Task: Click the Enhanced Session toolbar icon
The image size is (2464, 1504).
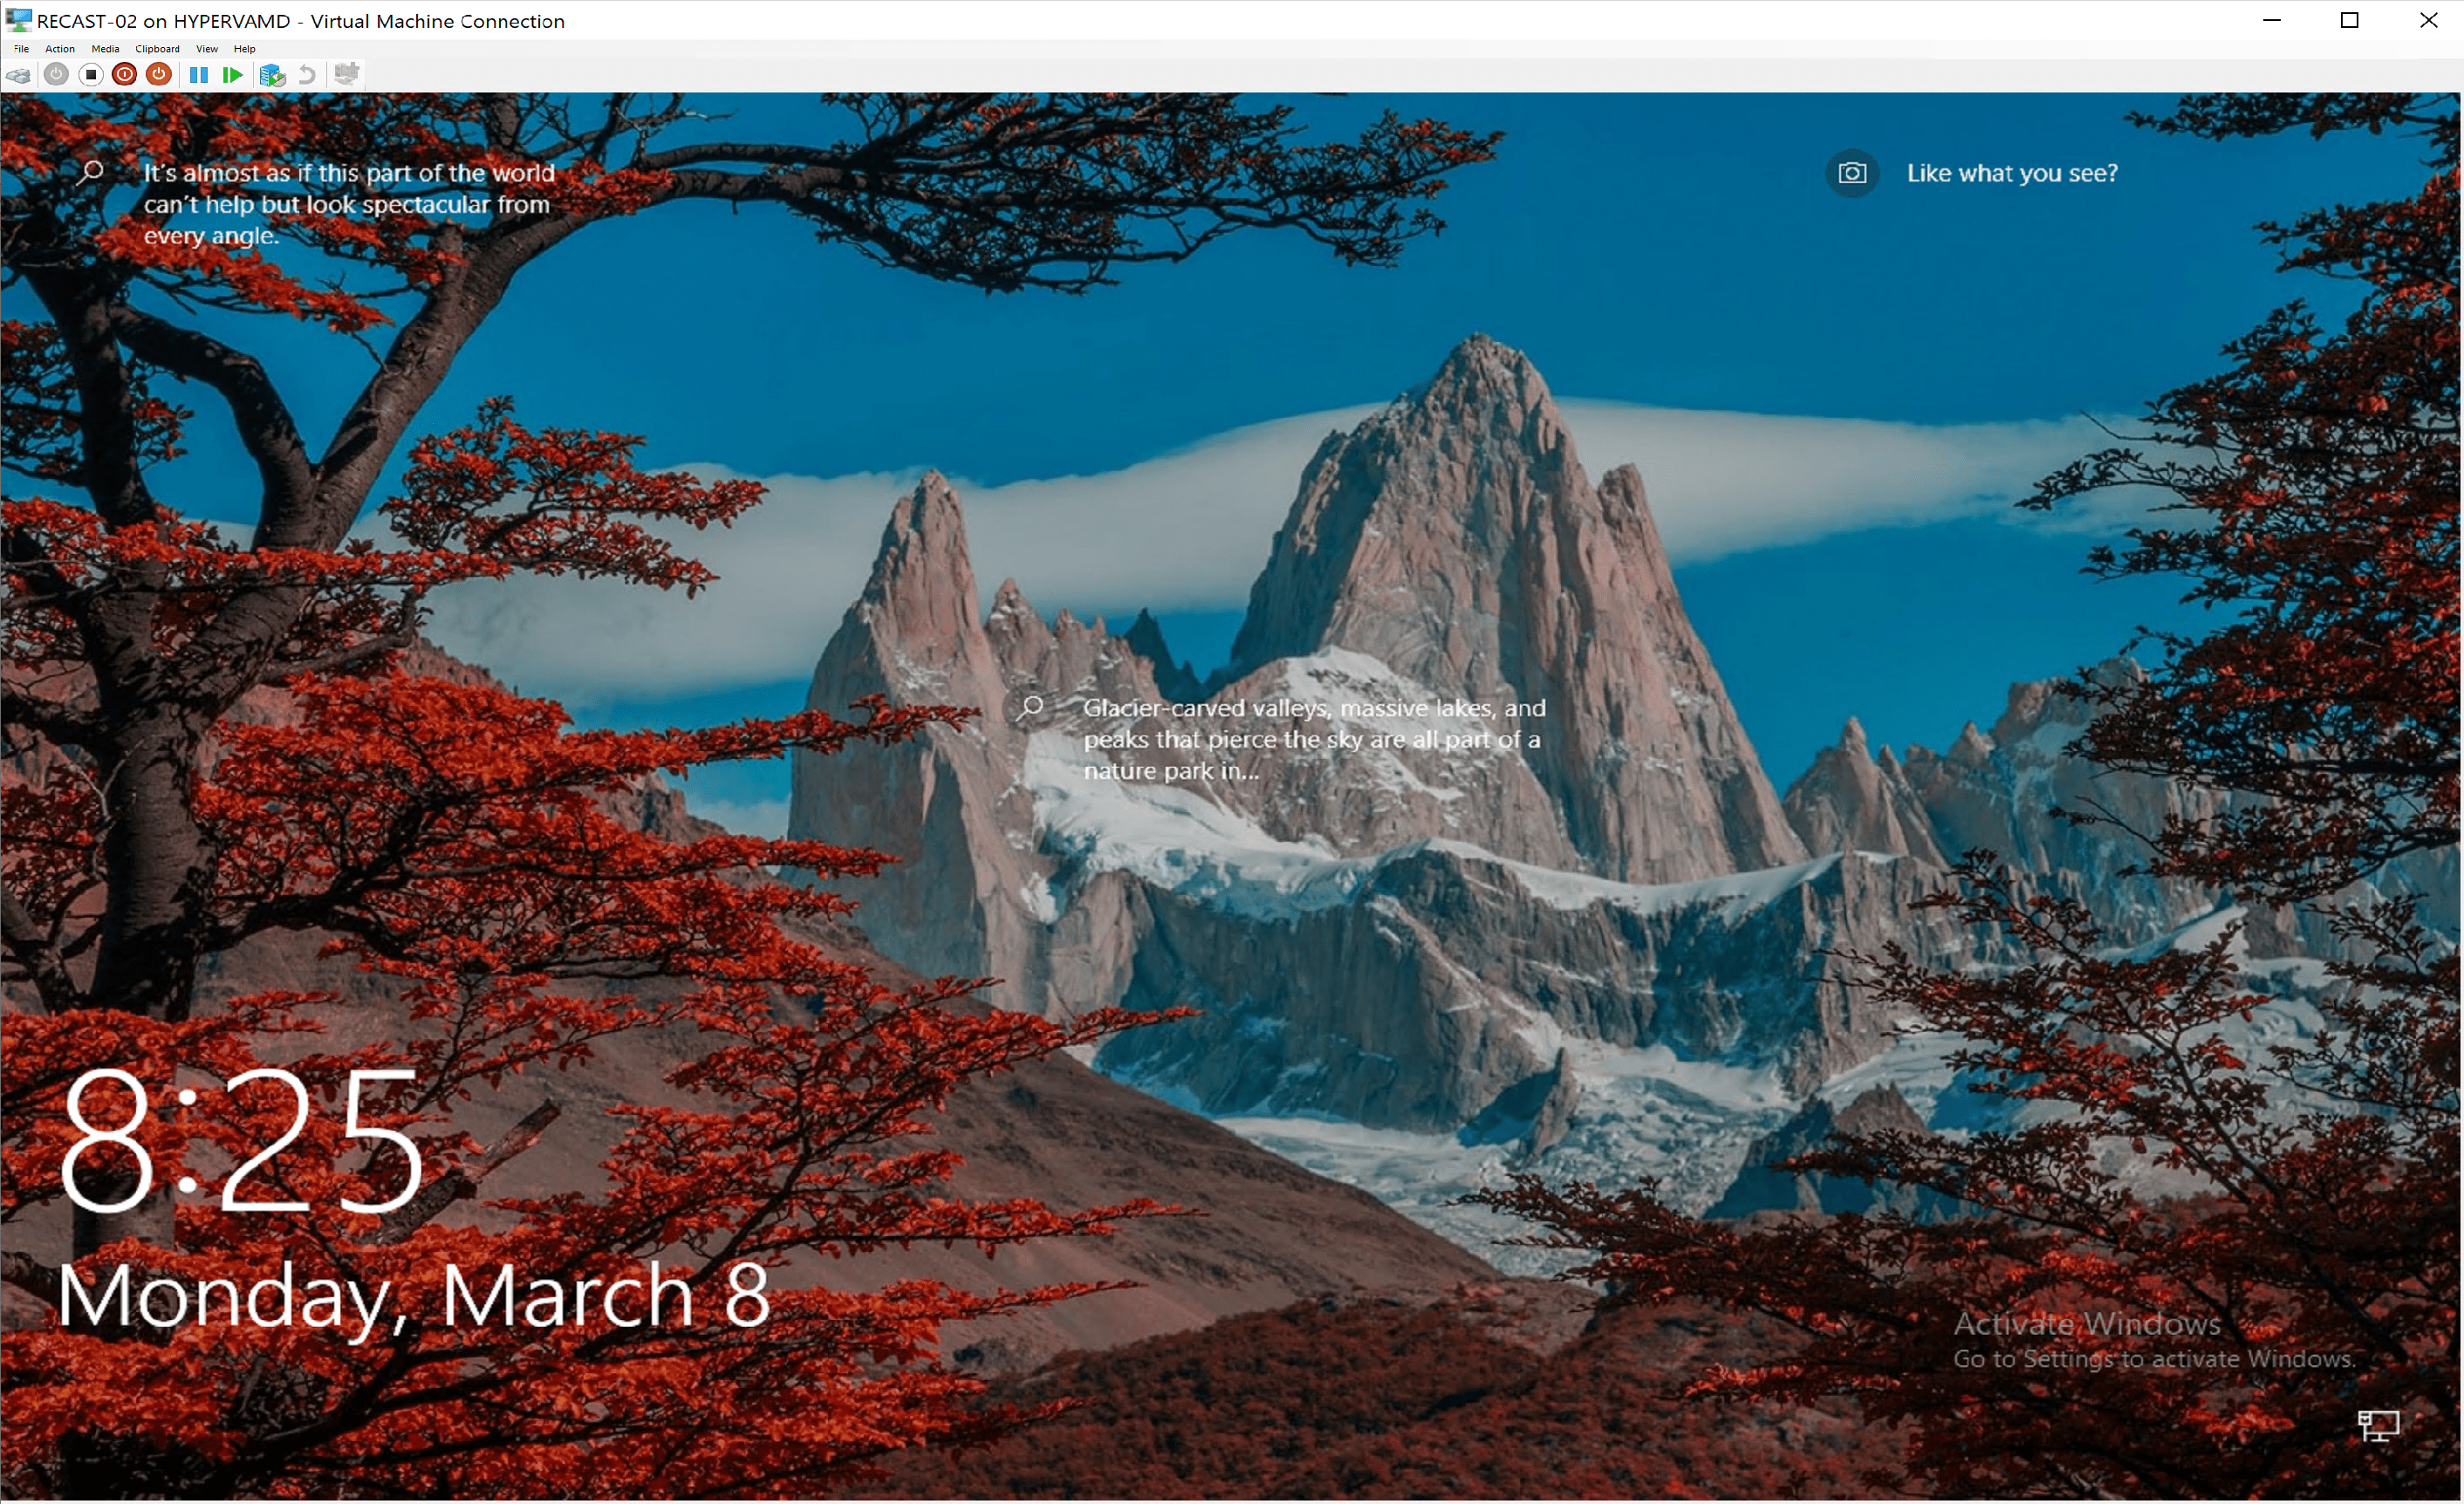Action: (x=346, y=75)
